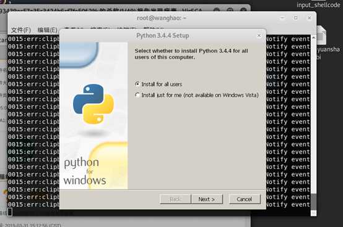343x227 pixels.
Task: Click the terminal cursor block at prompt
Action: click(10, 212)
